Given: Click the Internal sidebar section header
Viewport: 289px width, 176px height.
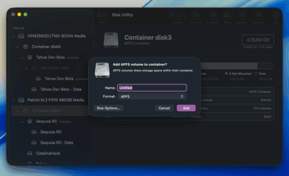Looking at the screenshot, I should [18, 28].
